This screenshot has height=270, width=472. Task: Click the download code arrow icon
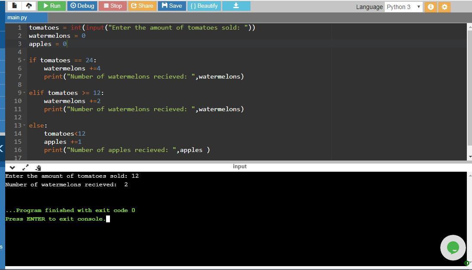tap(236, 6)
